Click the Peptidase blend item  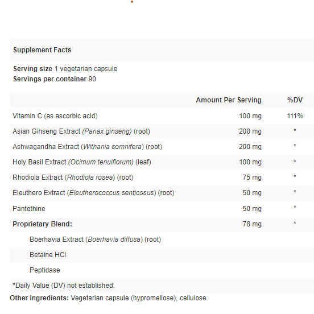[x=45, y=270]
